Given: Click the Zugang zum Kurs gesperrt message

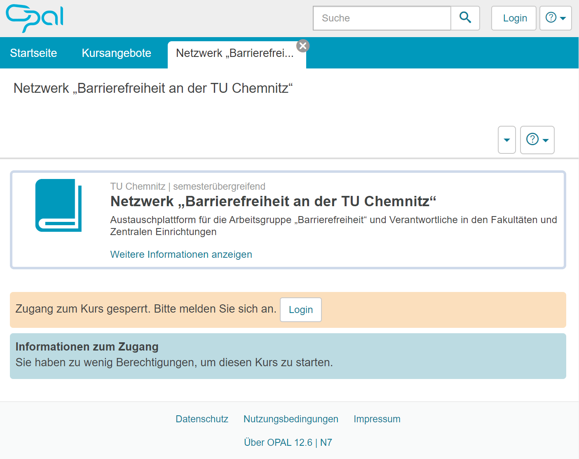Looking at the screenshot, I should pyautogui.click(x=146, y=309).
